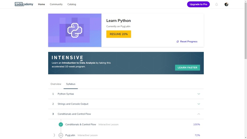
Task: Click the green completed checkmark icon
Action: click(x=61, y=124)
